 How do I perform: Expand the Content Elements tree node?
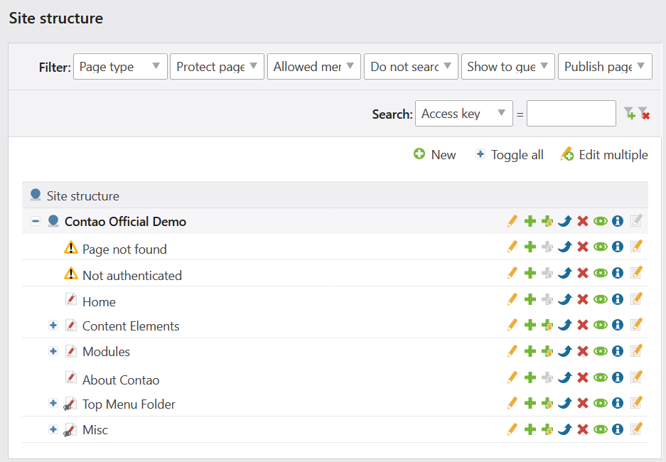pyautogui.click(x=53, y=326)
